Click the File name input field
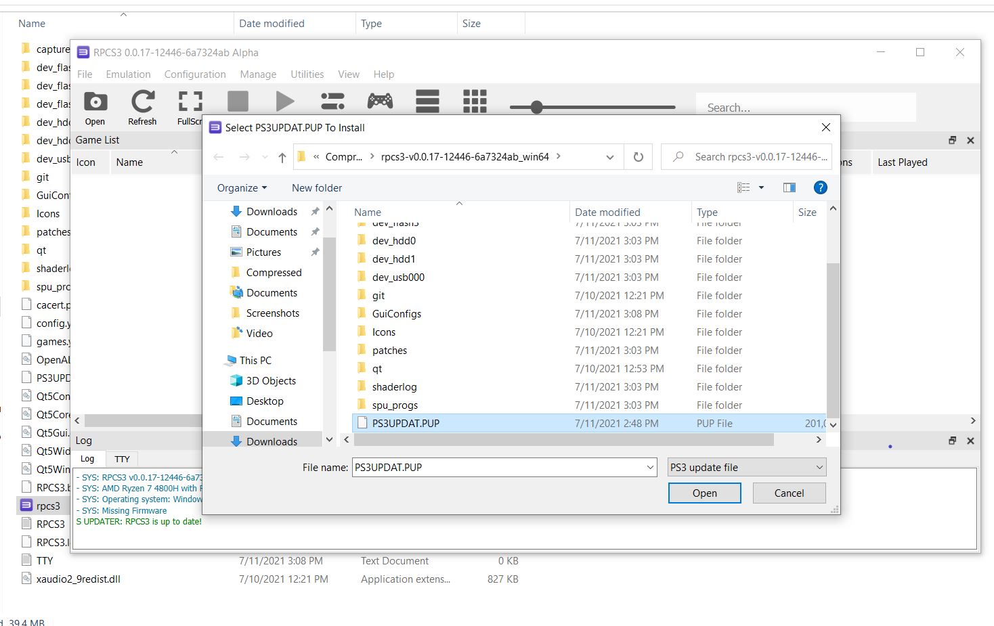This screenshot has width=994, height=626. (x=498, y=467)
